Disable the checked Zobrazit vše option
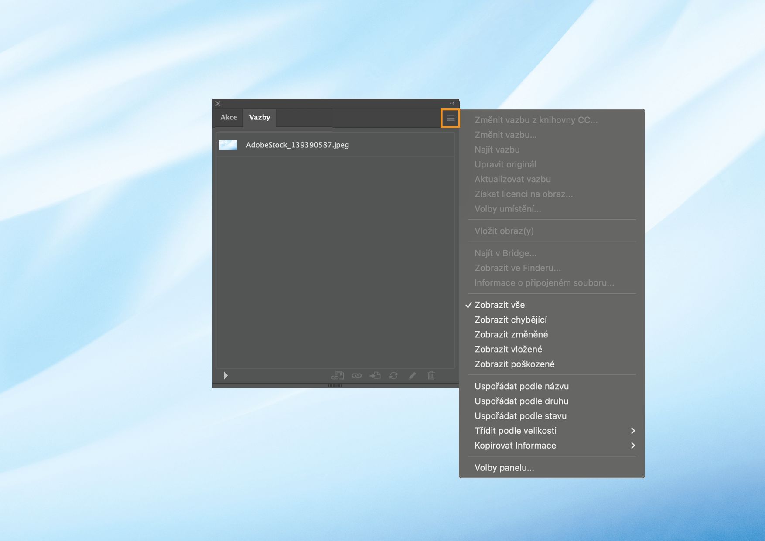This screenshot has height=541, width=765. click(x=500, y=305)
